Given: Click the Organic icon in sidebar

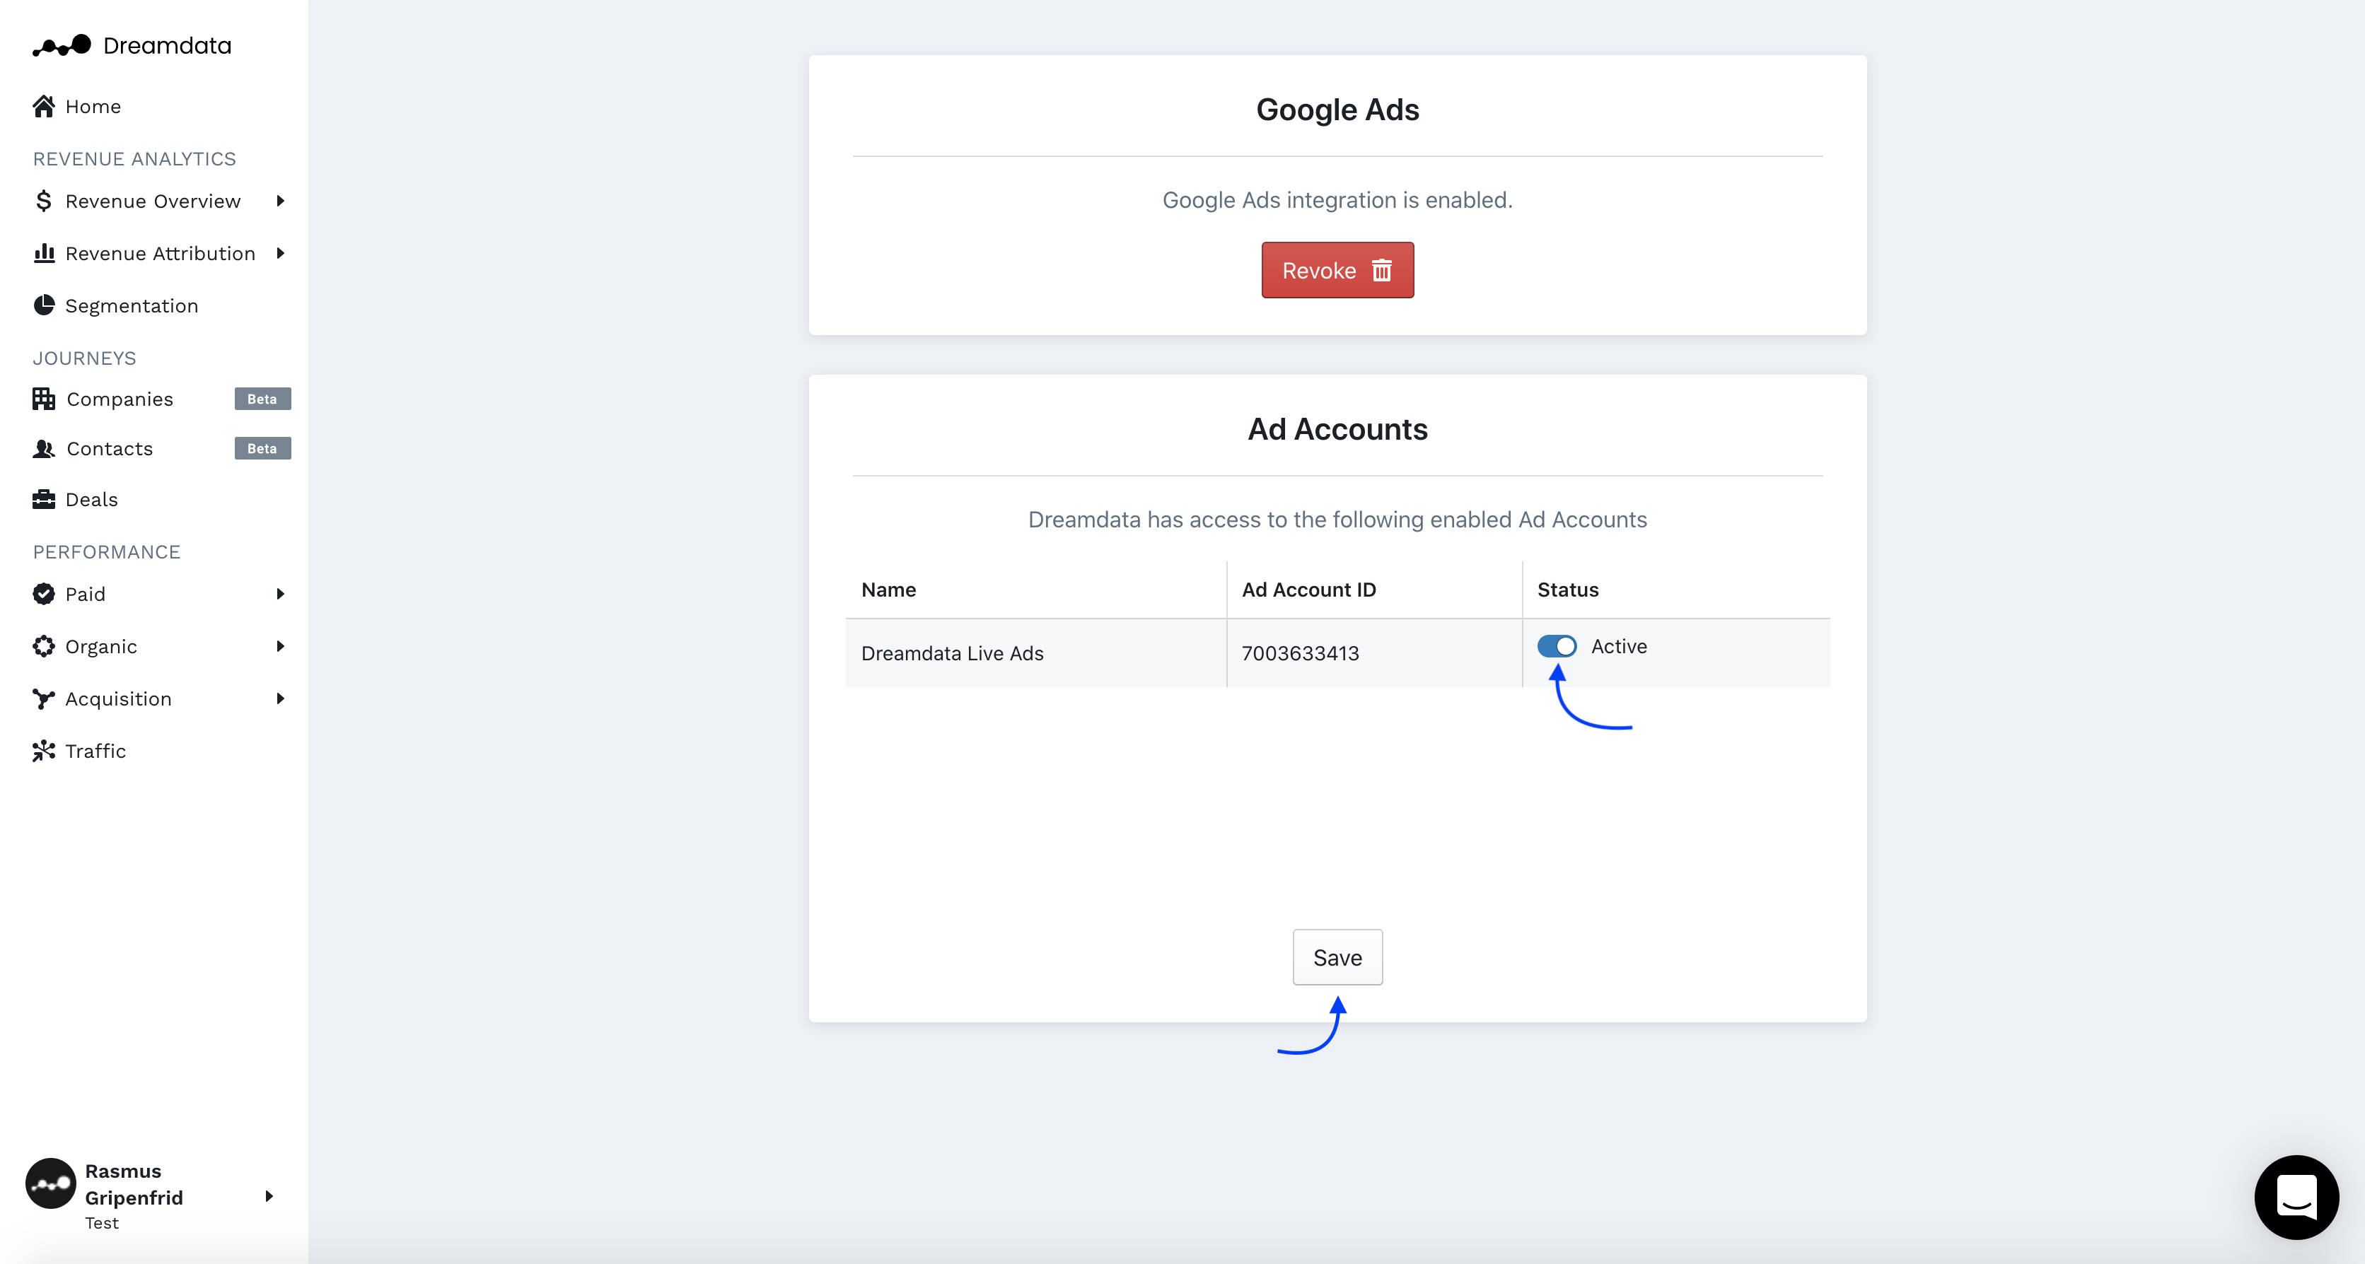Looking at the screenshot, I should coord(43,646).
